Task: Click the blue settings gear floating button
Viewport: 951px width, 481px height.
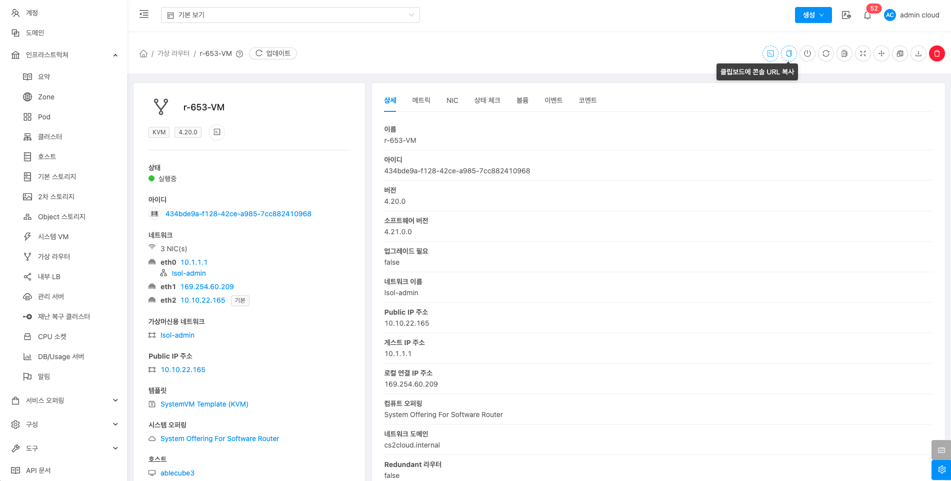Action: 941,470
